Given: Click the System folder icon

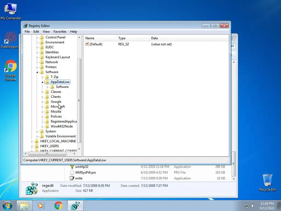Looking at the screenshot, I should pyautogui.click(x=42, y=131).
